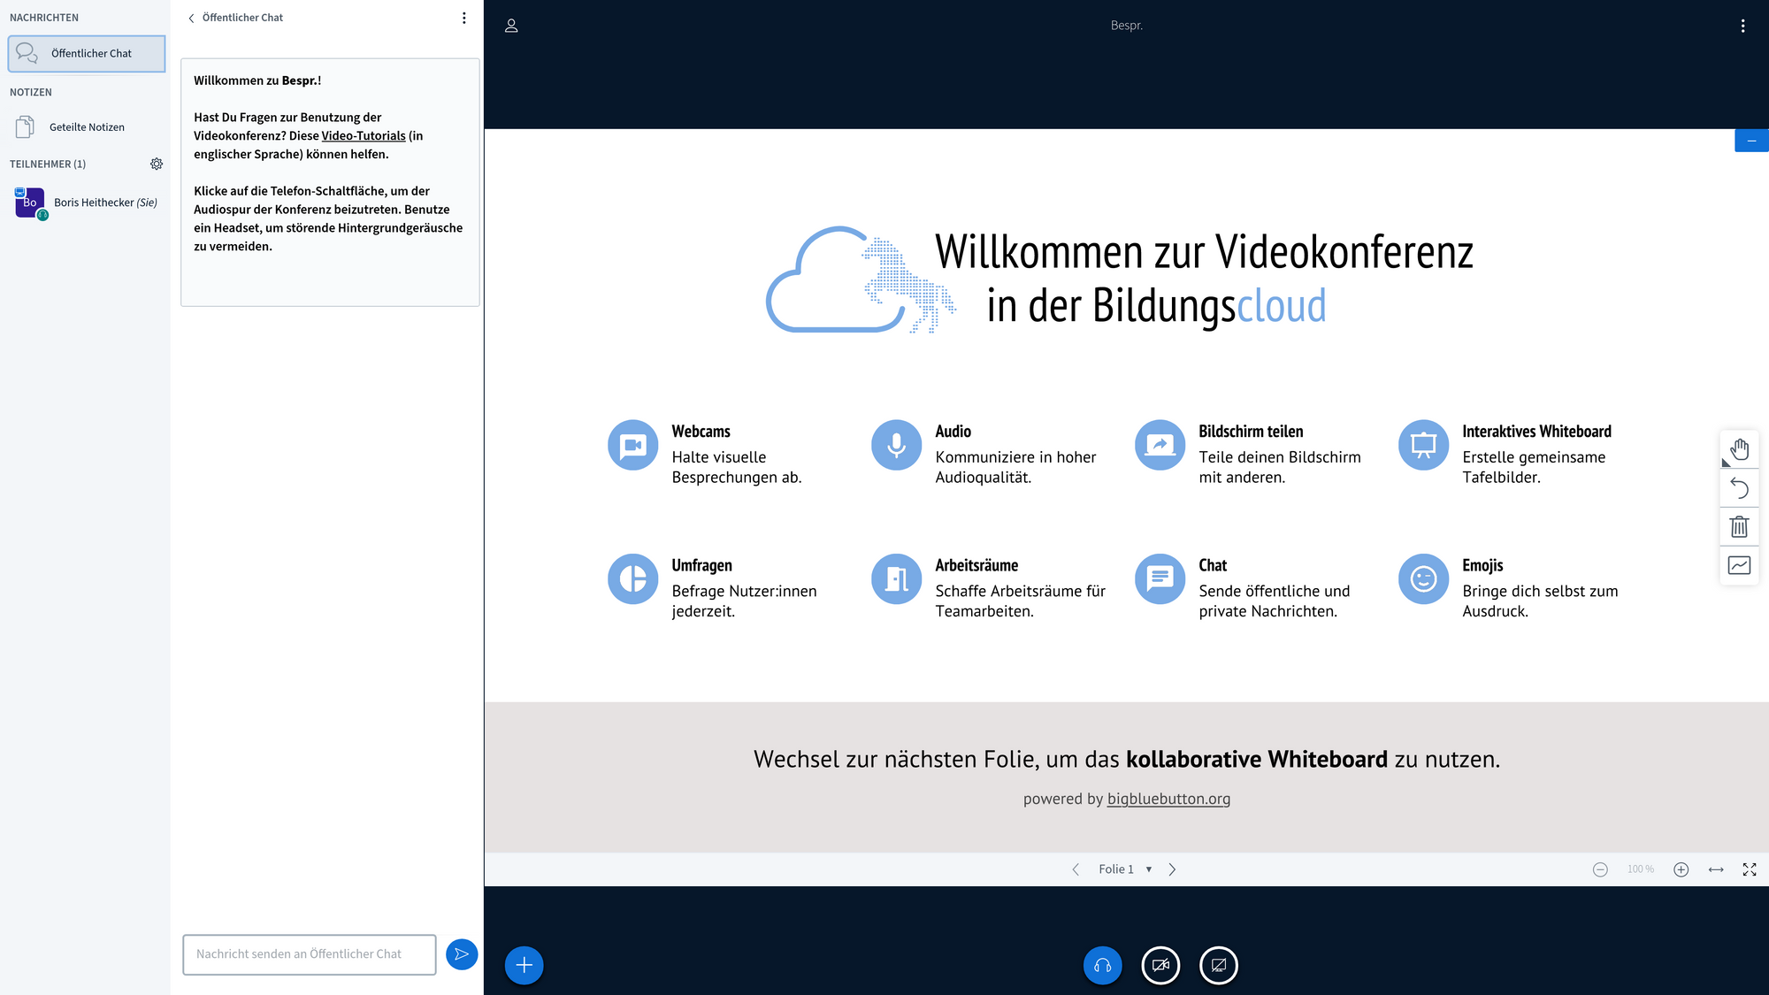Viewport: 1769px width, 995px height.
Task: Open participant settings via the gear icon
Action: (157, 164)
